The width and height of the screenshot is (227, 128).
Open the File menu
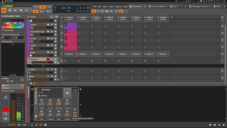[95, 6]
